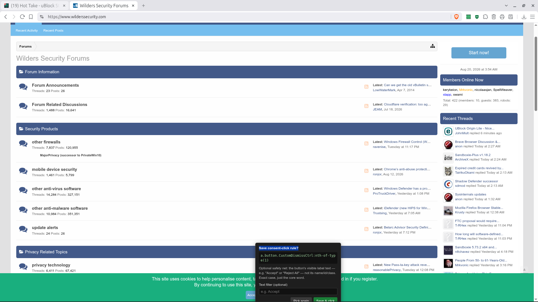Screen dimensions: 538x302
Task: Open RSS feed for Forum Related Discussions
Action: [366, 106]
